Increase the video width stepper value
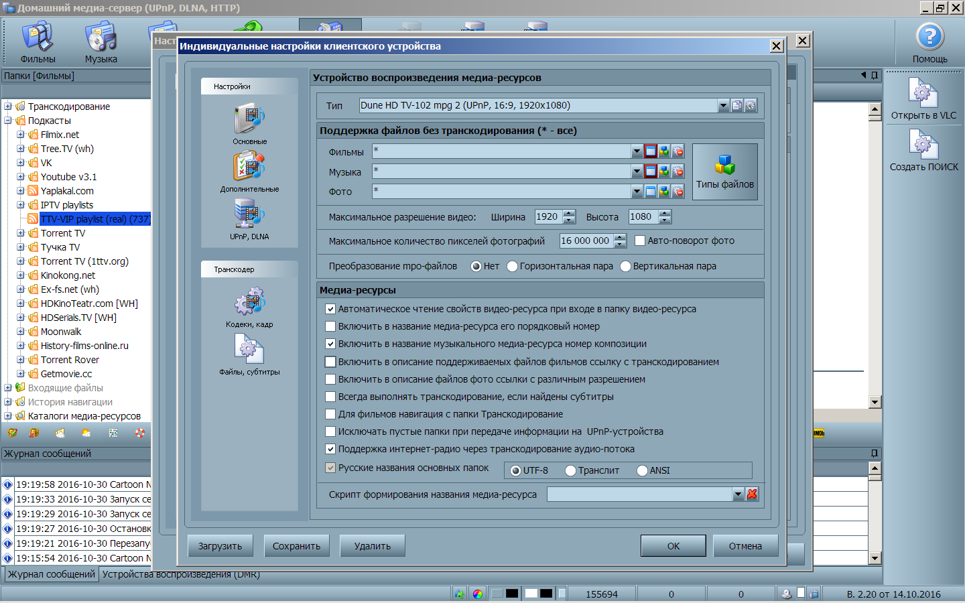Viewport: 965px width, 603px height. (570, 213)
